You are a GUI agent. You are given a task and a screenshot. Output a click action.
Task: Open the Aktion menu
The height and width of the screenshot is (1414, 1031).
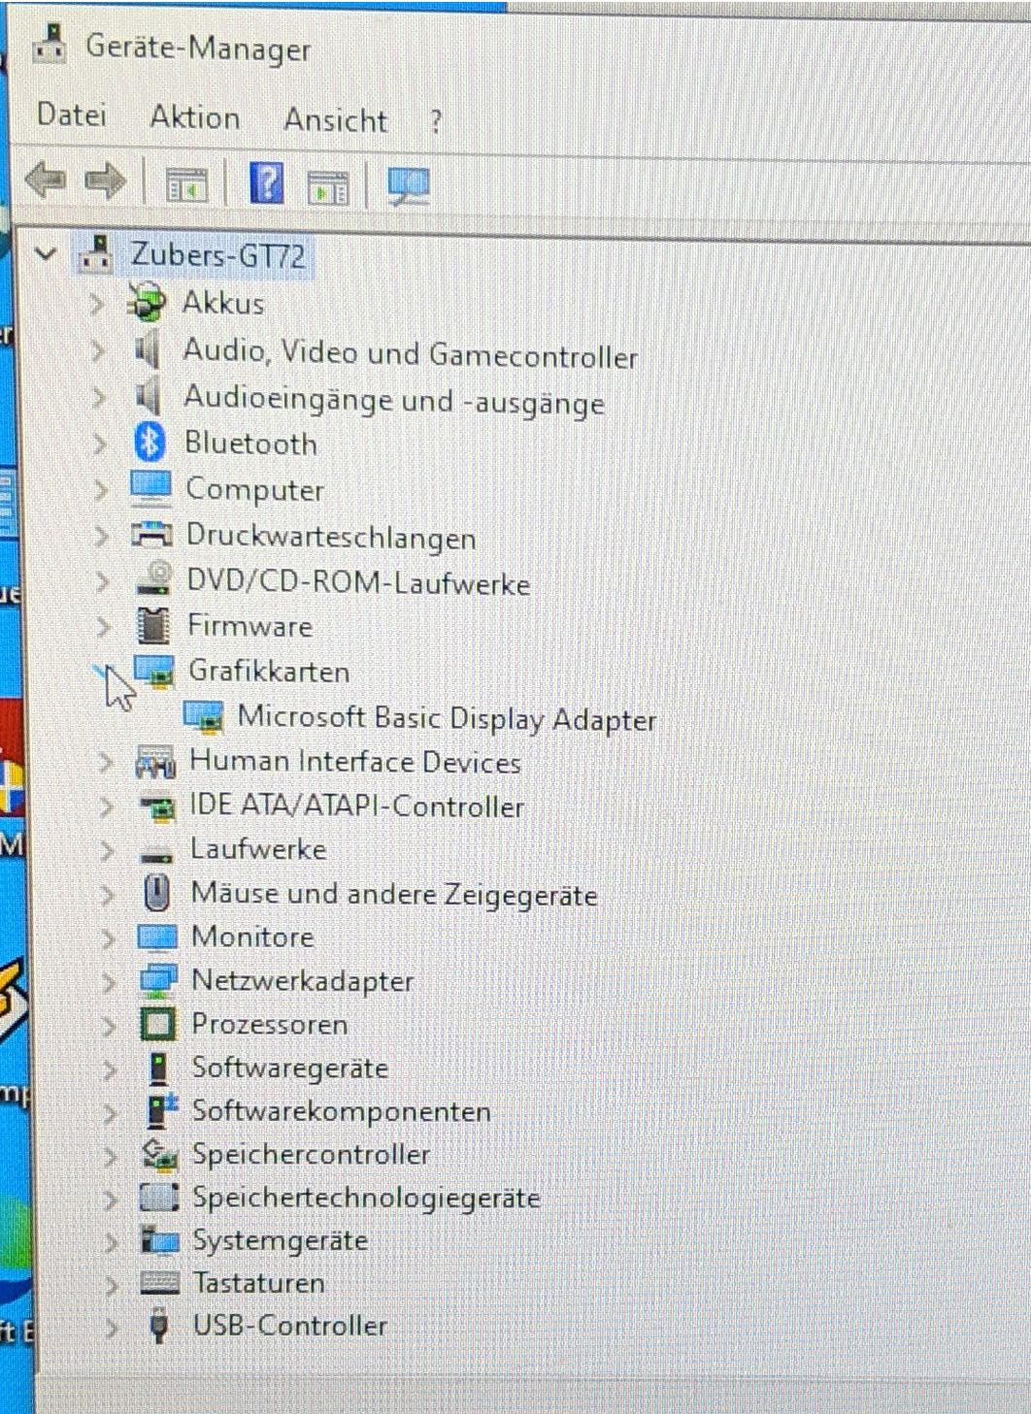195,117
